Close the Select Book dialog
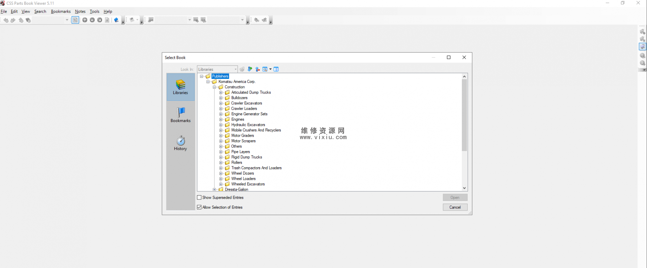This screenshot has width=647, height=268. (x=464, y=57)
